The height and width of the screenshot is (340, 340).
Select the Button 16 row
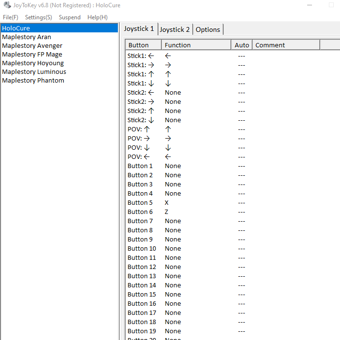[x=232, y=304]
